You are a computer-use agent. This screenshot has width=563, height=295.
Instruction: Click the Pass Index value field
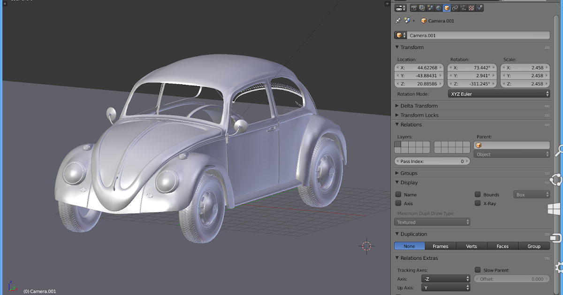432,161
